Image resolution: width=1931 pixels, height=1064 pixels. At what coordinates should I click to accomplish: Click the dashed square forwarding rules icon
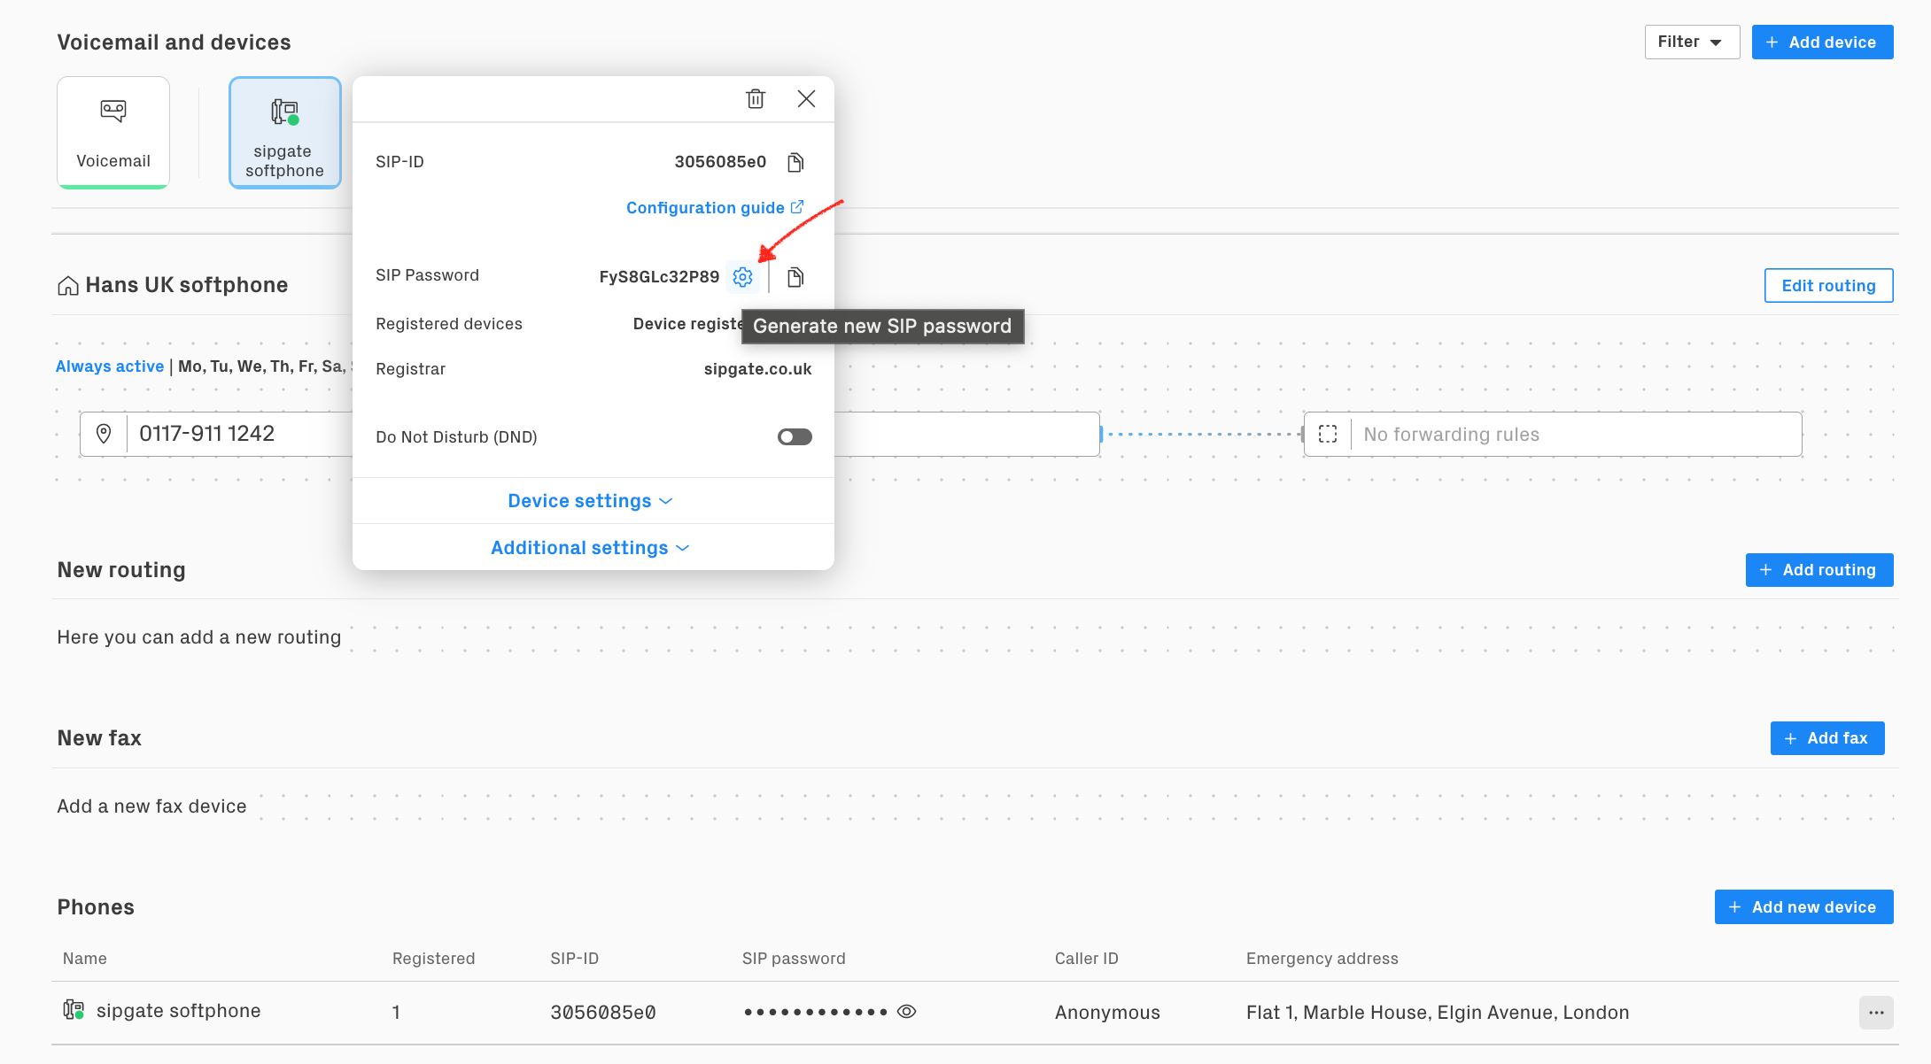coord(1327,434)
